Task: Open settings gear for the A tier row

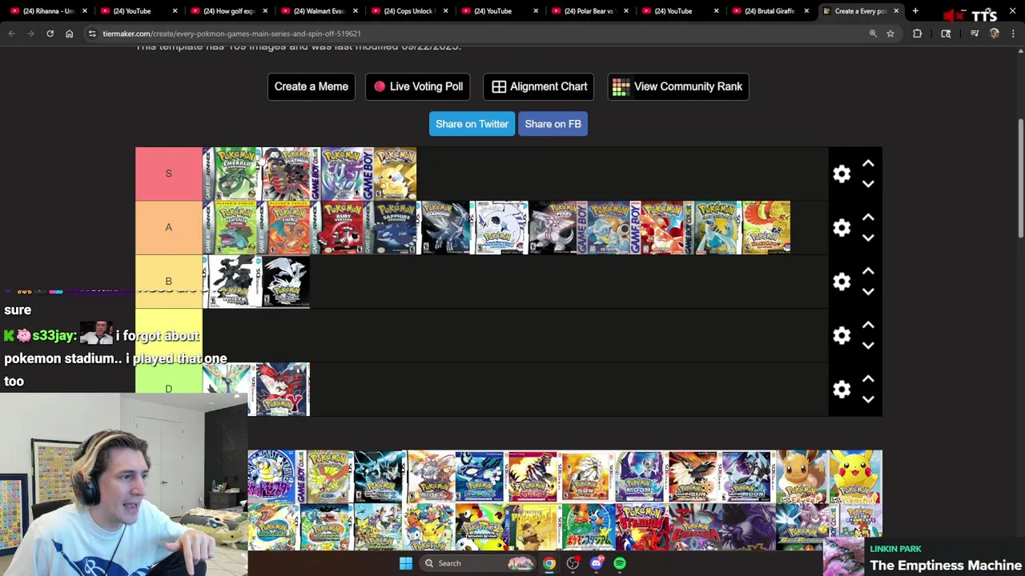Action: pyautogui.click(x=842, y=228)
